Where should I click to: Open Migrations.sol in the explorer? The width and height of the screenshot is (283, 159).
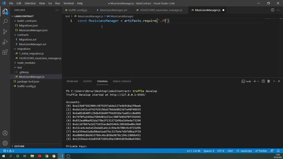[27, 39]
